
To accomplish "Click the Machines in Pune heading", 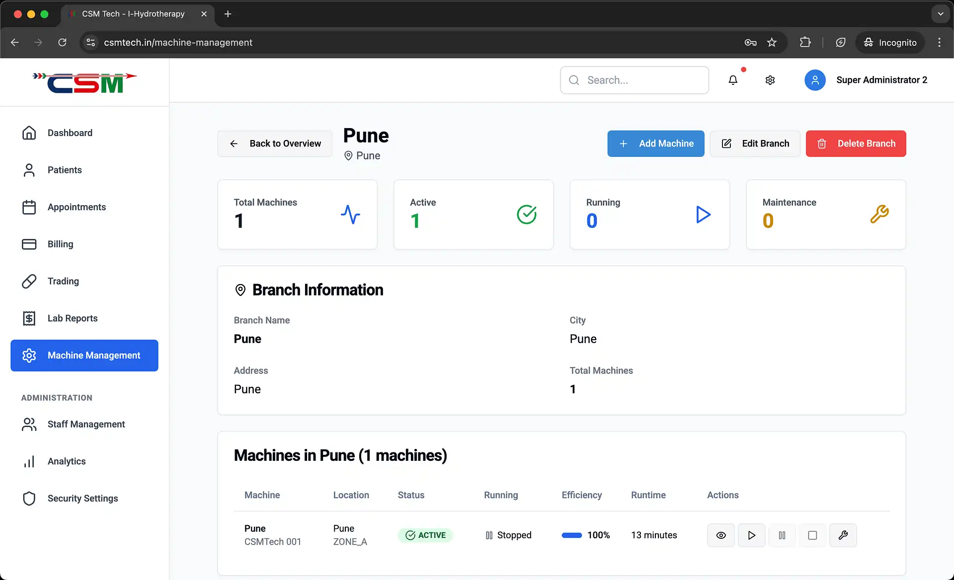I will tap(340, 455).
